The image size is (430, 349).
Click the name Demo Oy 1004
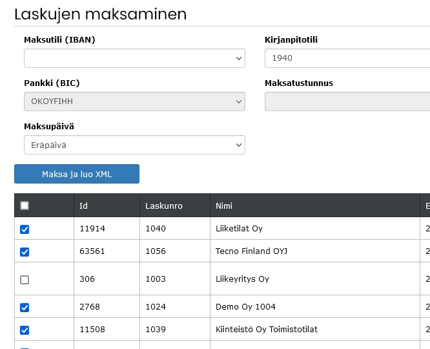[245, 306]
